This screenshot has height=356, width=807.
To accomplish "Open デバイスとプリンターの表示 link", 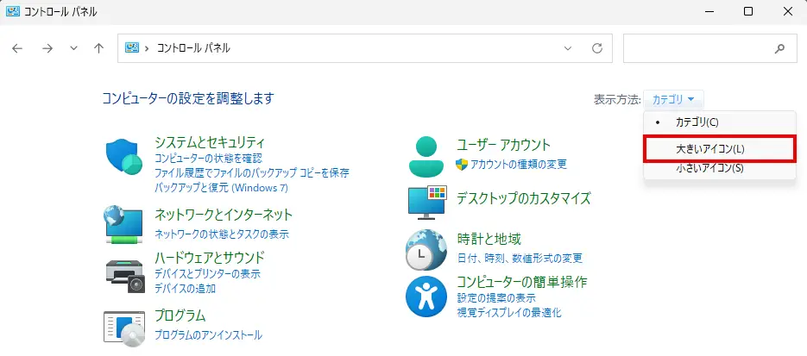I will point(207,274).
